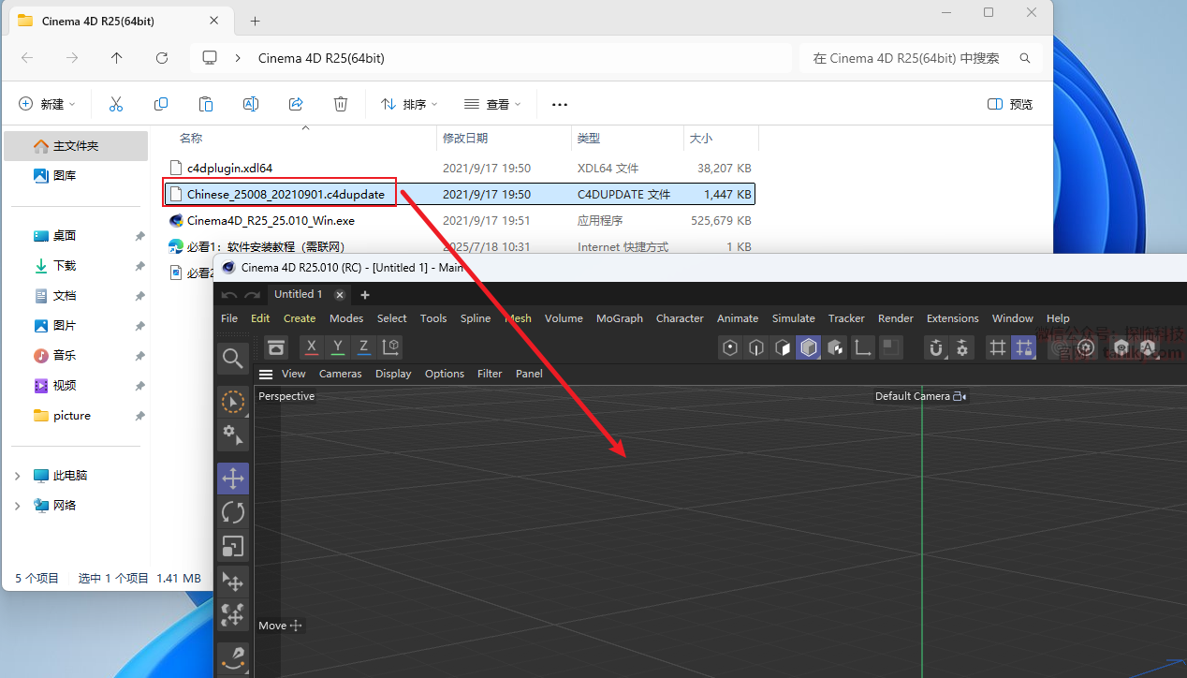The image size is (1187, 678).
Task: Toggle Y axis lock
Action: 338,347
